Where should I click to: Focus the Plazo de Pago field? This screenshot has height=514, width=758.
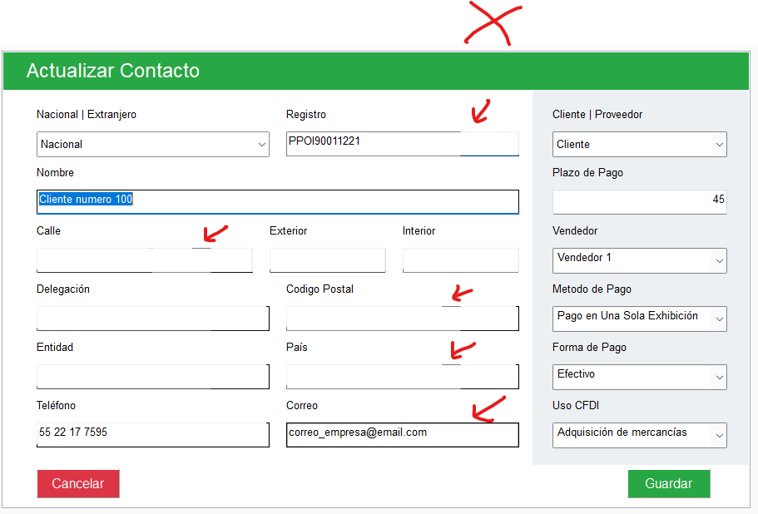pos(639,202)
